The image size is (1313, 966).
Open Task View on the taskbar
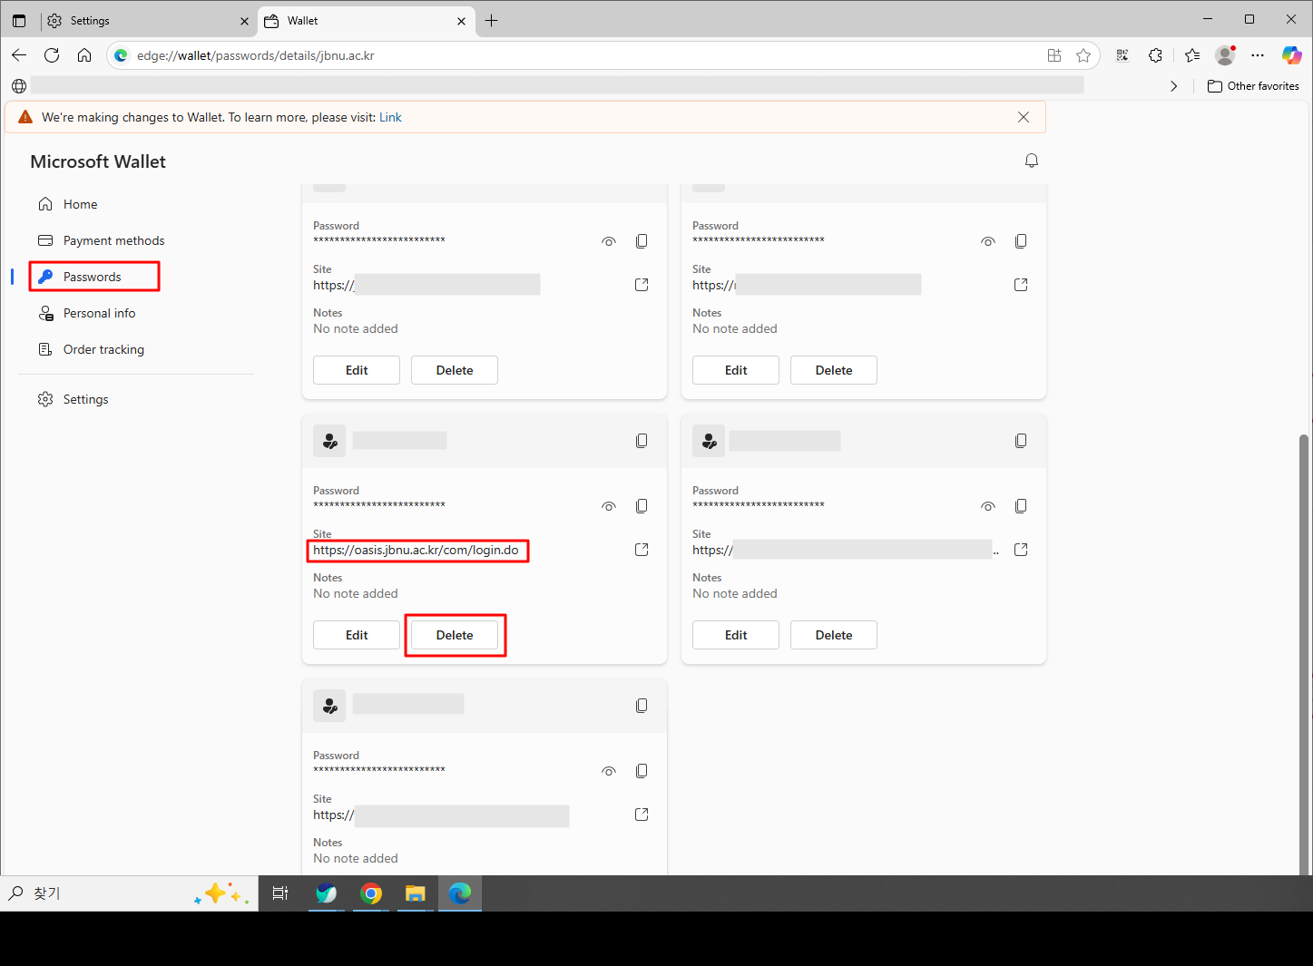tap(280, 893)
